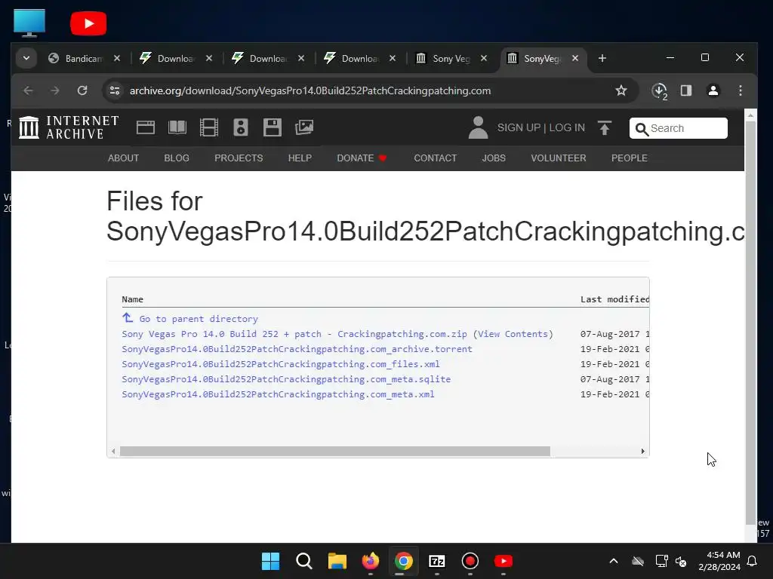Open the Software (floppy disk) section icon

tap(272, 127)
